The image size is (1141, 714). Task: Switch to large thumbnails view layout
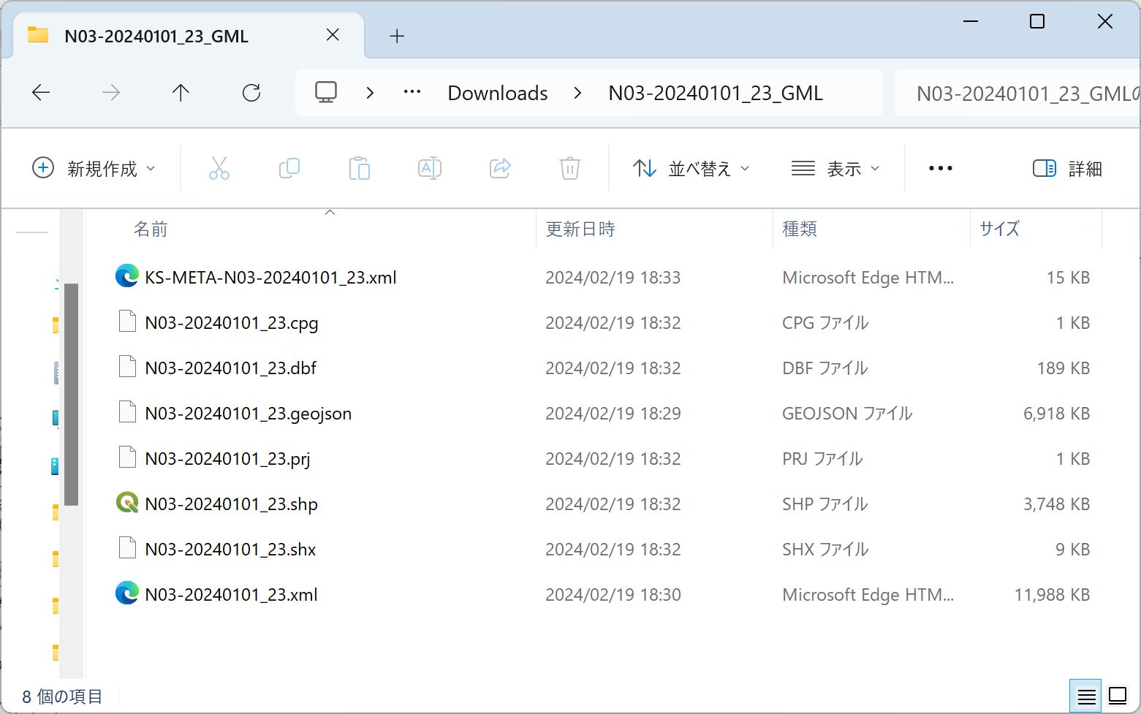(1118, 696)
